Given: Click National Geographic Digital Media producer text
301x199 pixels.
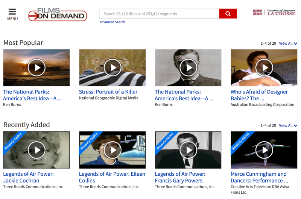Looking at the screenshot, I should [109, 98].
